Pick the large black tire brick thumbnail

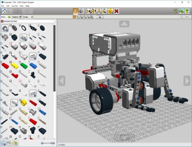tap(14, 37)
